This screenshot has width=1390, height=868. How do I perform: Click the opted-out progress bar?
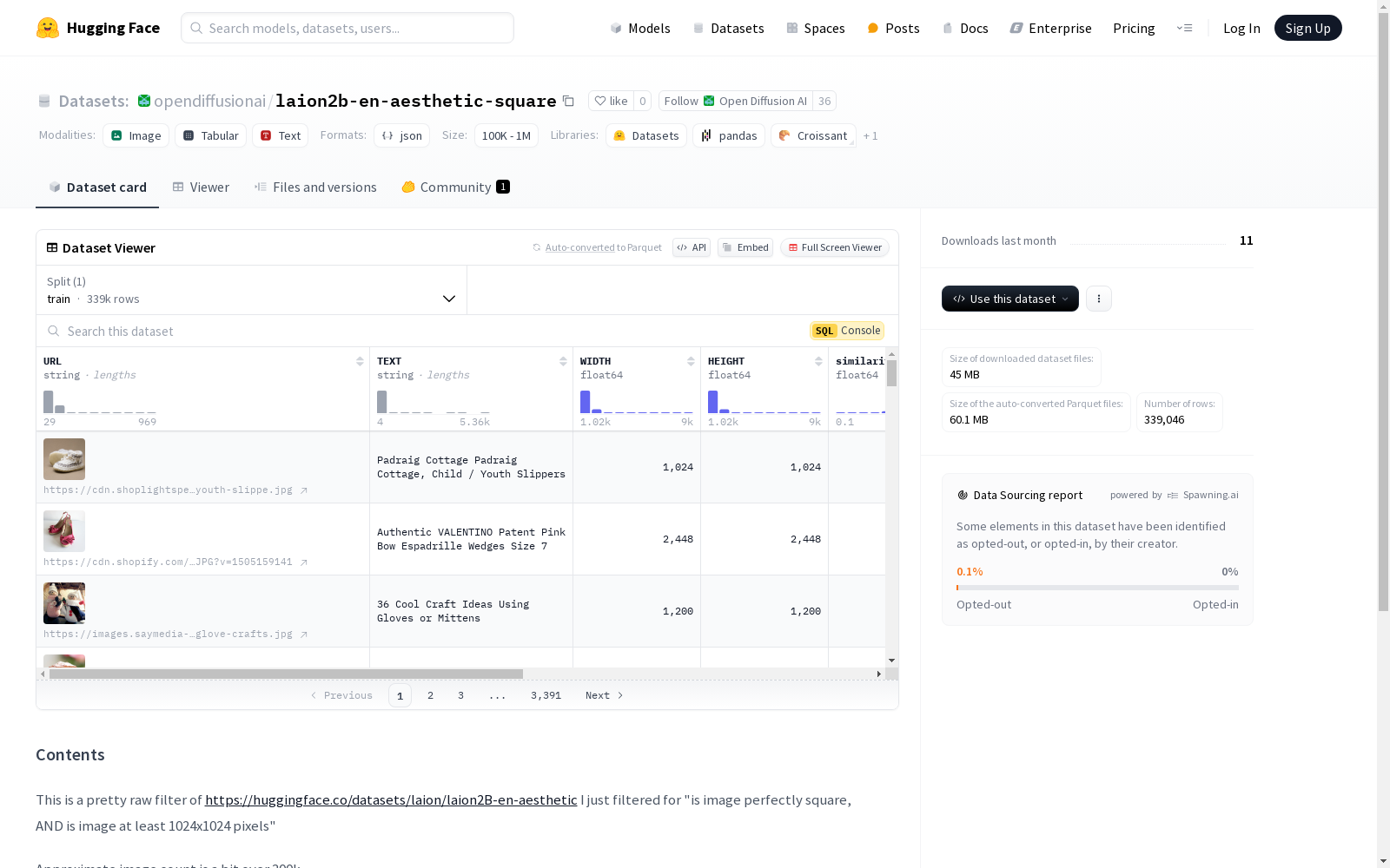(x=1097, y=588)
